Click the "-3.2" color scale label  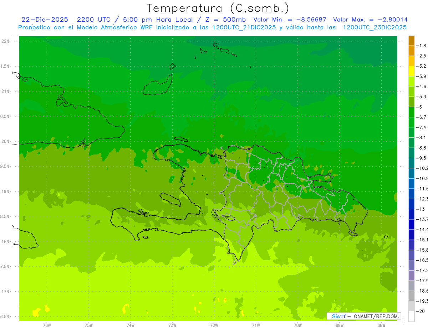coord(422,66)
